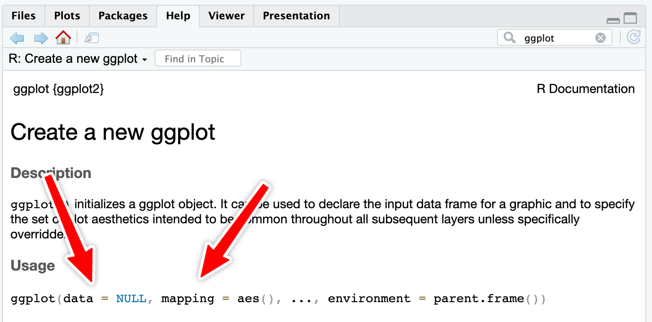Clear the ggplot search text
This screenshot has width=652, height=322.
tap(600, 38)
